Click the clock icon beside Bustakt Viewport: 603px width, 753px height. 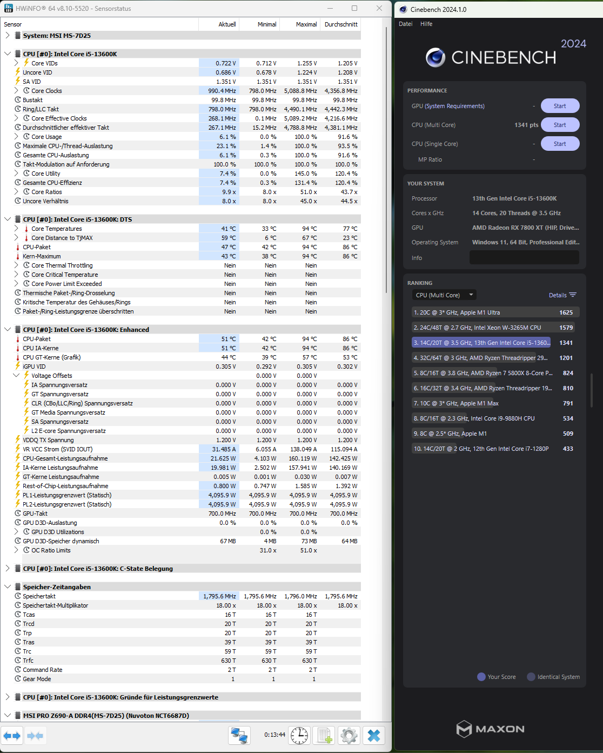(18, 100)
